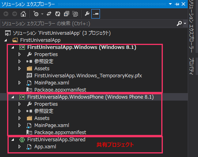Select Package.appxmanifest in the Windows Phone project
198x157 pixels.
click(x=60, y=133)
